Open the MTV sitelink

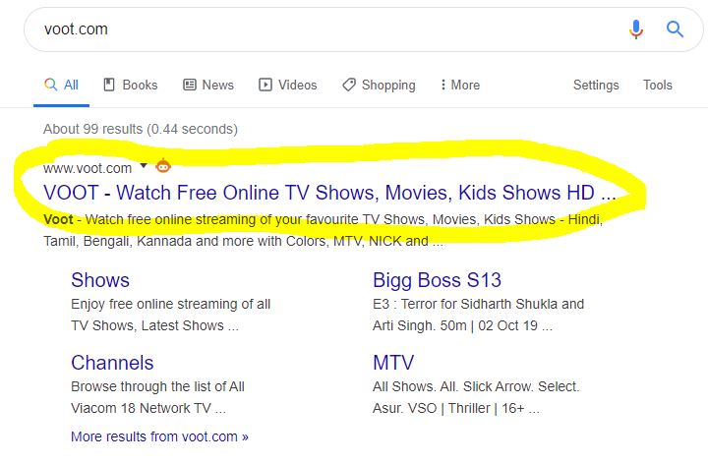point(393,363)
